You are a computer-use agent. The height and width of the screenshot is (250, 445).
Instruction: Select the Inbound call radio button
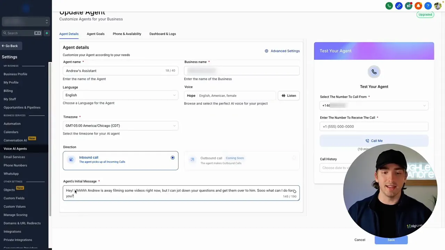point(172,158)
